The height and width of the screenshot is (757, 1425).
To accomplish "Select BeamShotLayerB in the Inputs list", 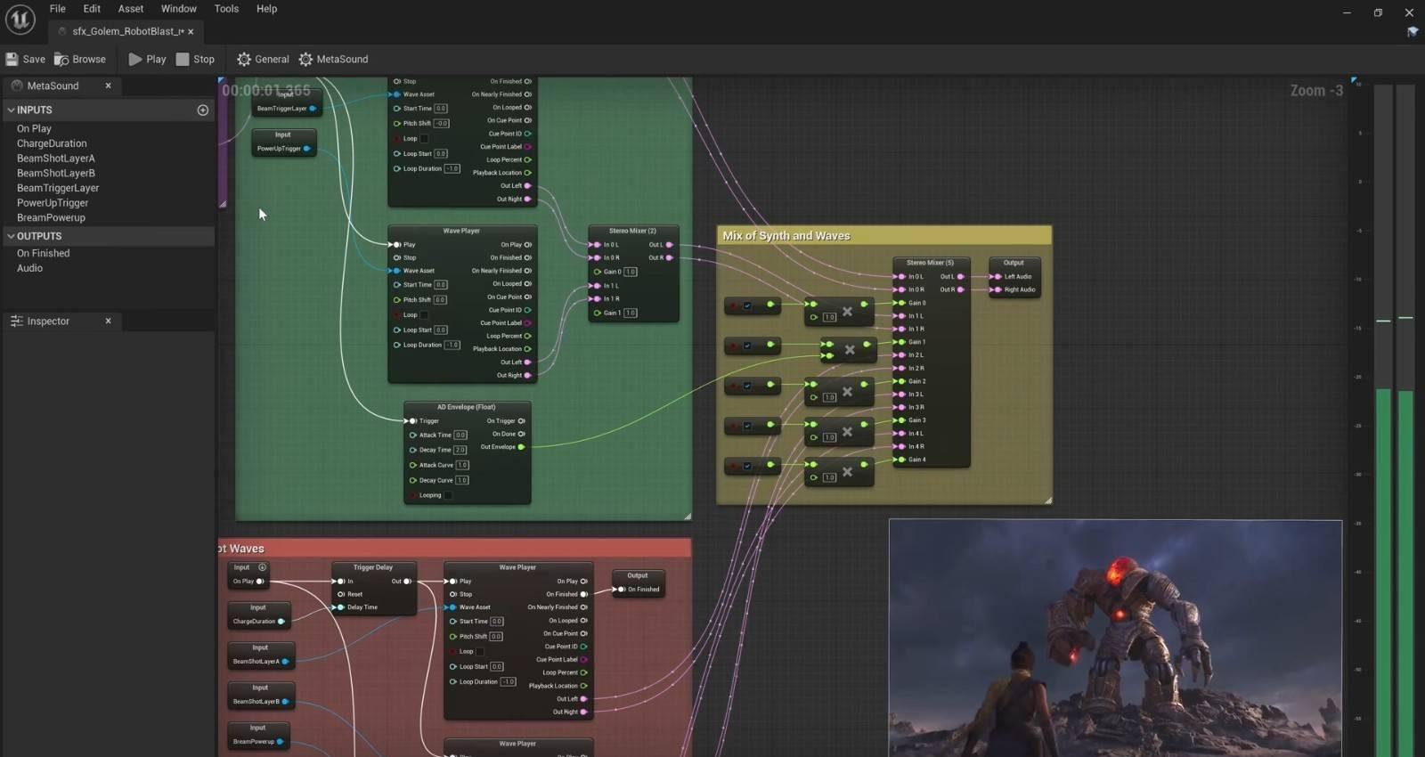I will pyautogui.click(x=55, y=174).
